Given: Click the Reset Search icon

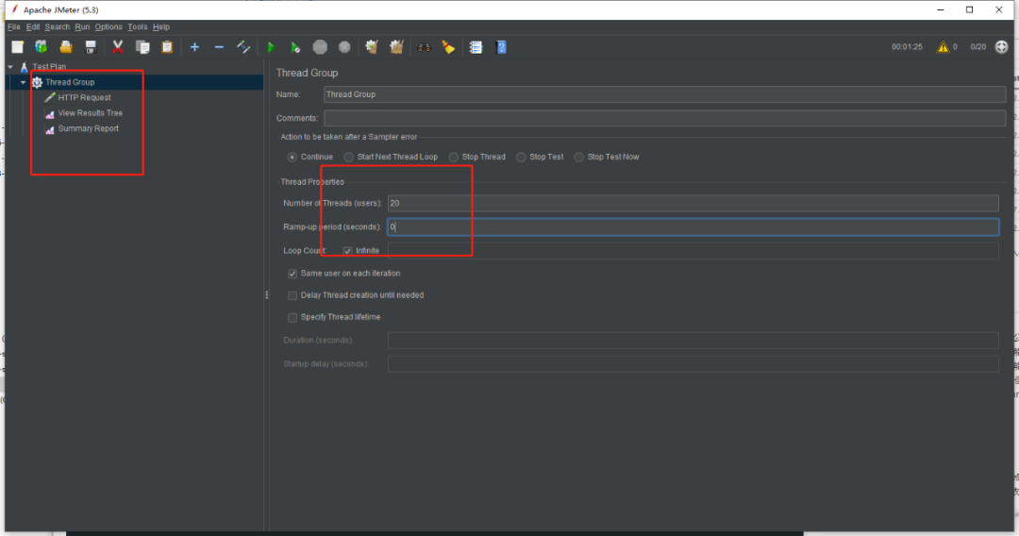Looking at the screenshot, I should [x=448, y=47].
